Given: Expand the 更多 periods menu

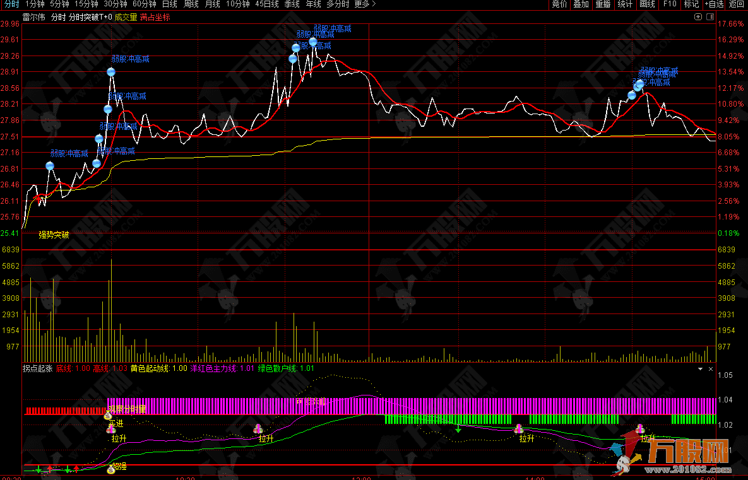Looking at the screenshot, I should [365, 4].
